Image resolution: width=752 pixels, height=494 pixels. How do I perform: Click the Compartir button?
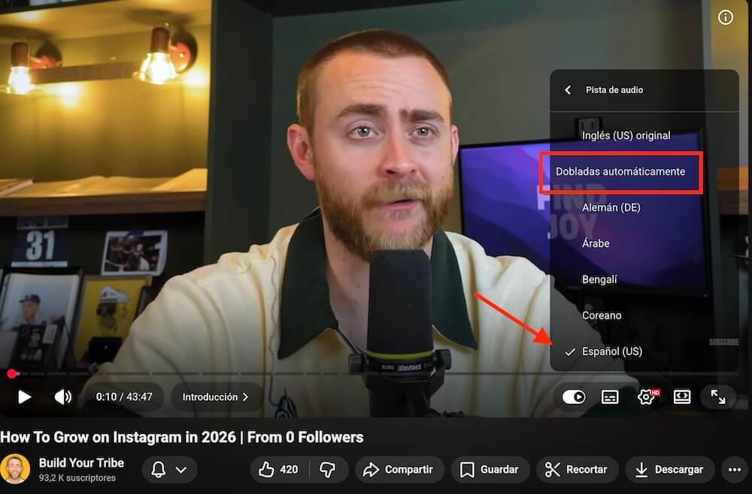click(x=398, y=470)
